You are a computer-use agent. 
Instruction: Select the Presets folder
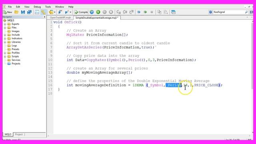click(x=15, y=49)
